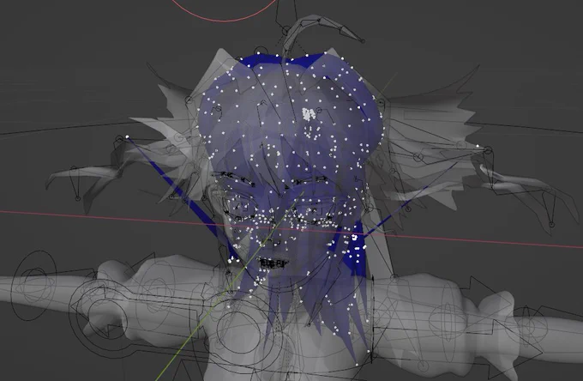
Task: Select lone white vertex at left blue triangle tip
Action: point(127,137)
